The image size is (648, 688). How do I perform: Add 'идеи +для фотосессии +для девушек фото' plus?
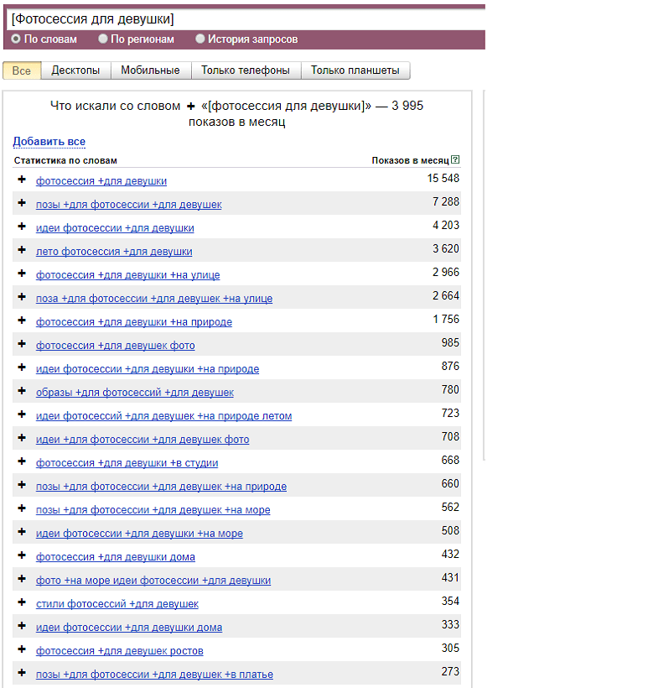point(22,438)
